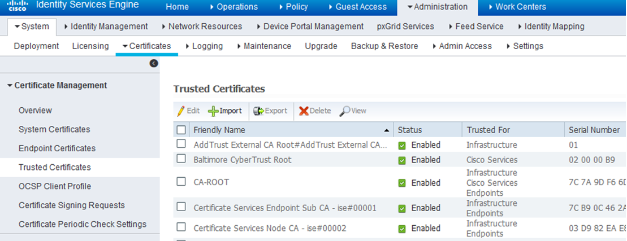
Task: Sort by the Serial Number column header
Action: click(594, 130)
